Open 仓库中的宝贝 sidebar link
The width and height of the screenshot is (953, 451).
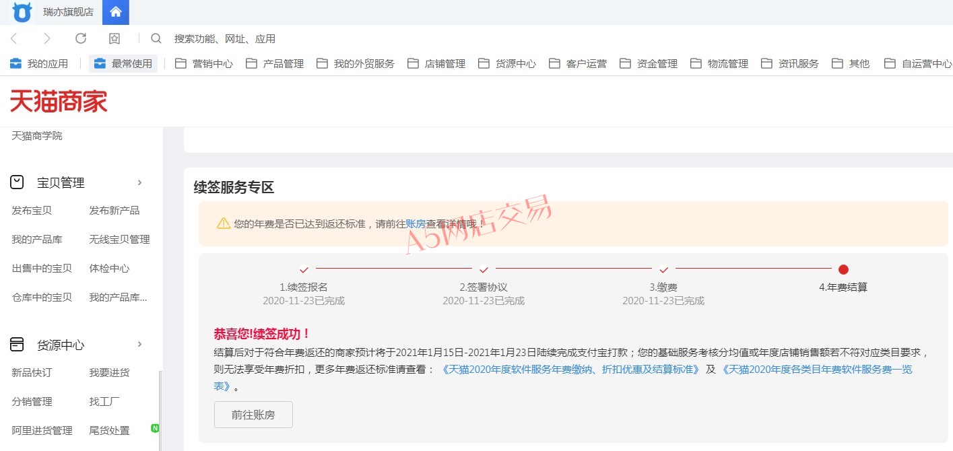pyautogui.click(x=42, y=298)
